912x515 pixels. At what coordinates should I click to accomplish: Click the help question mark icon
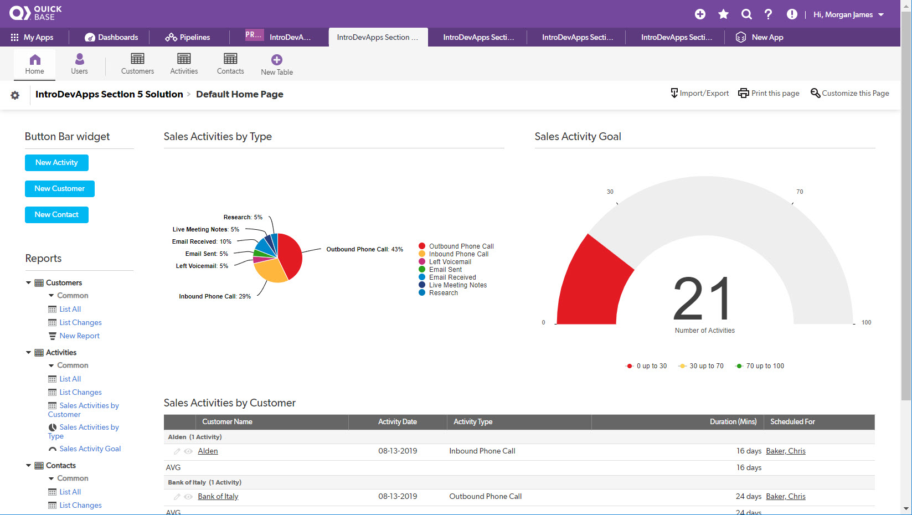tap(768, 14)
